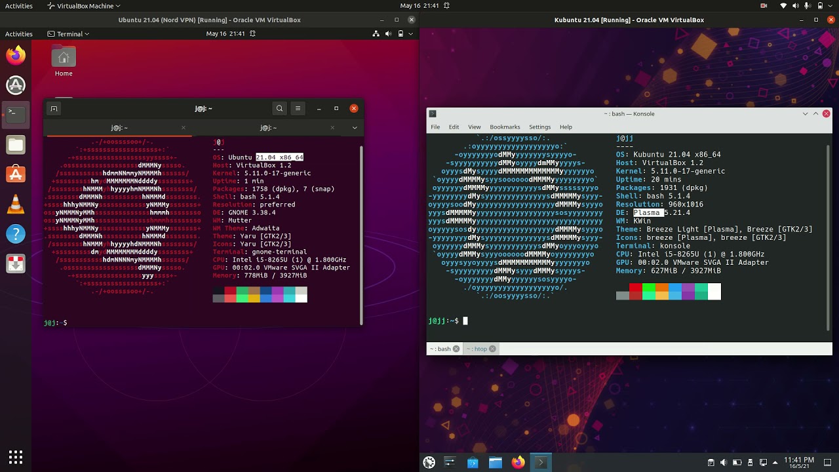The height and width of the screenshot is (472, 839).
Task: Open the Home folder on the Ubuntu desktop
Action: (64, 62)
